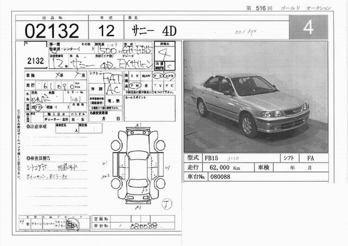Click the handwritten mileage in 走行 row
Screen dimensions: 348x246
pyautogui.click(x=59, y=86)
